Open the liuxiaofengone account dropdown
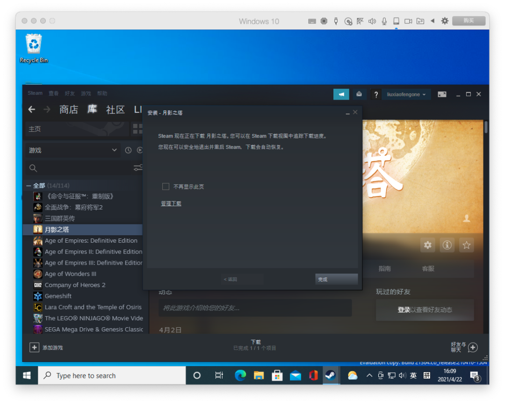 pyautogui.click(x=406, y=94)
